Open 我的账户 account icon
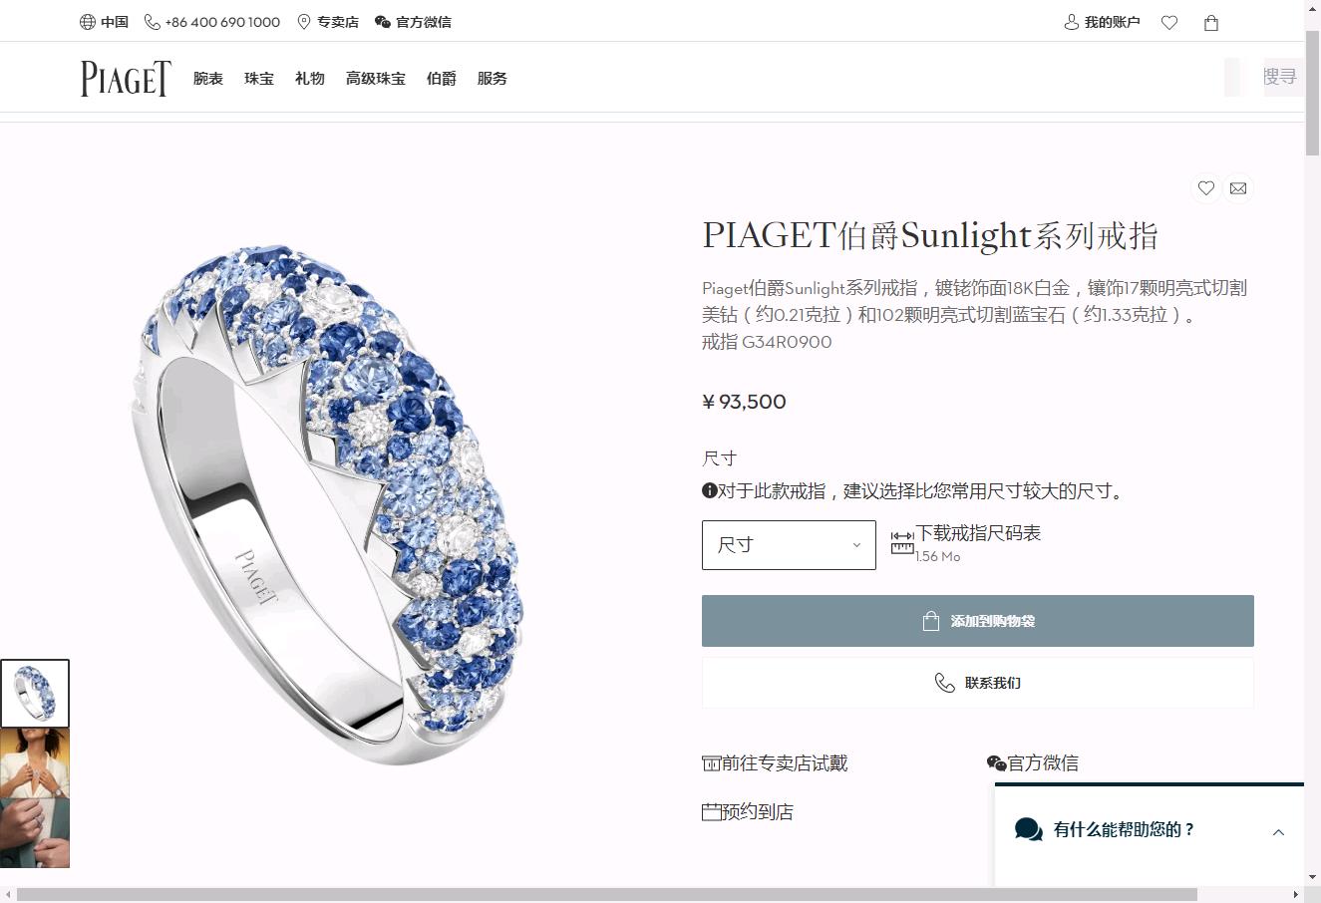This screenshot has height=903, width=1321. [x=1072, y=22]
